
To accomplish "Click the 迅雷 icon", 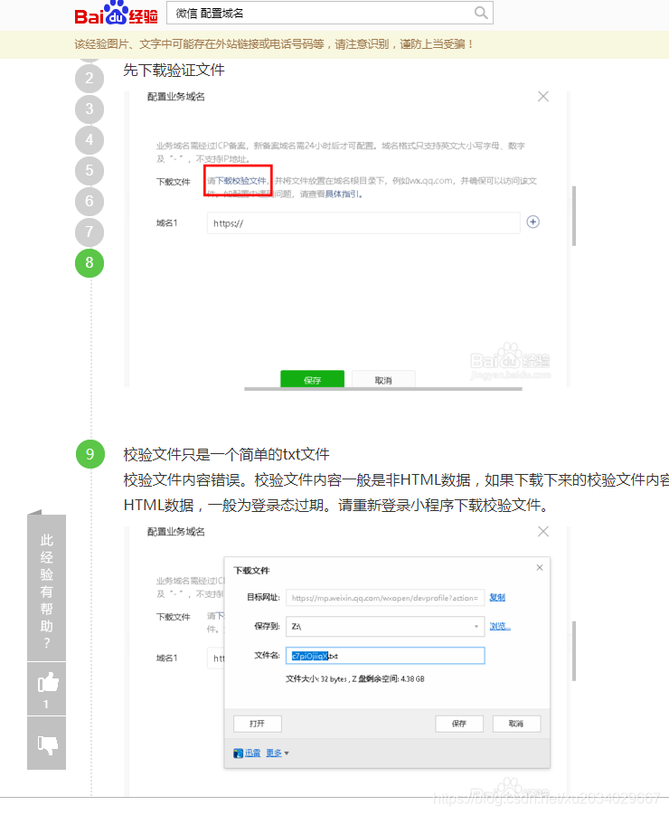I will (238, 753).
